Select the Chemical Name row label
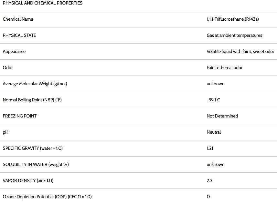Viewport: 277px width, 204px height. pos(18,19)
